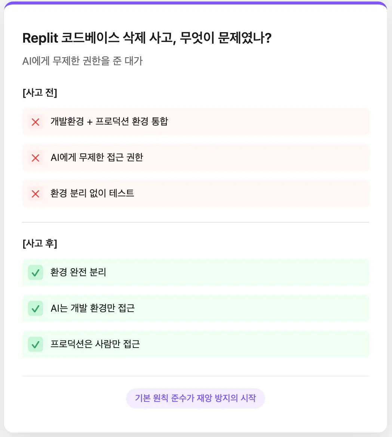Select the [사고 전] section header
This screenshot has width=392, height=437.
(40, 93)
